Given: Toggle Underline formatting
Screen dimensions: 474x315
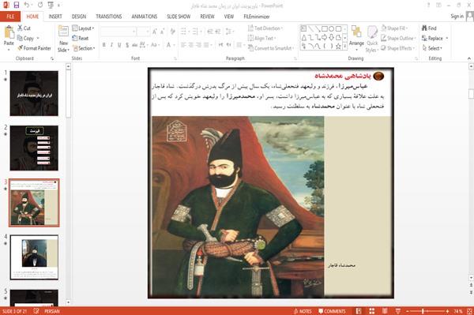Looking at the screenshot, I should point(119,45).
